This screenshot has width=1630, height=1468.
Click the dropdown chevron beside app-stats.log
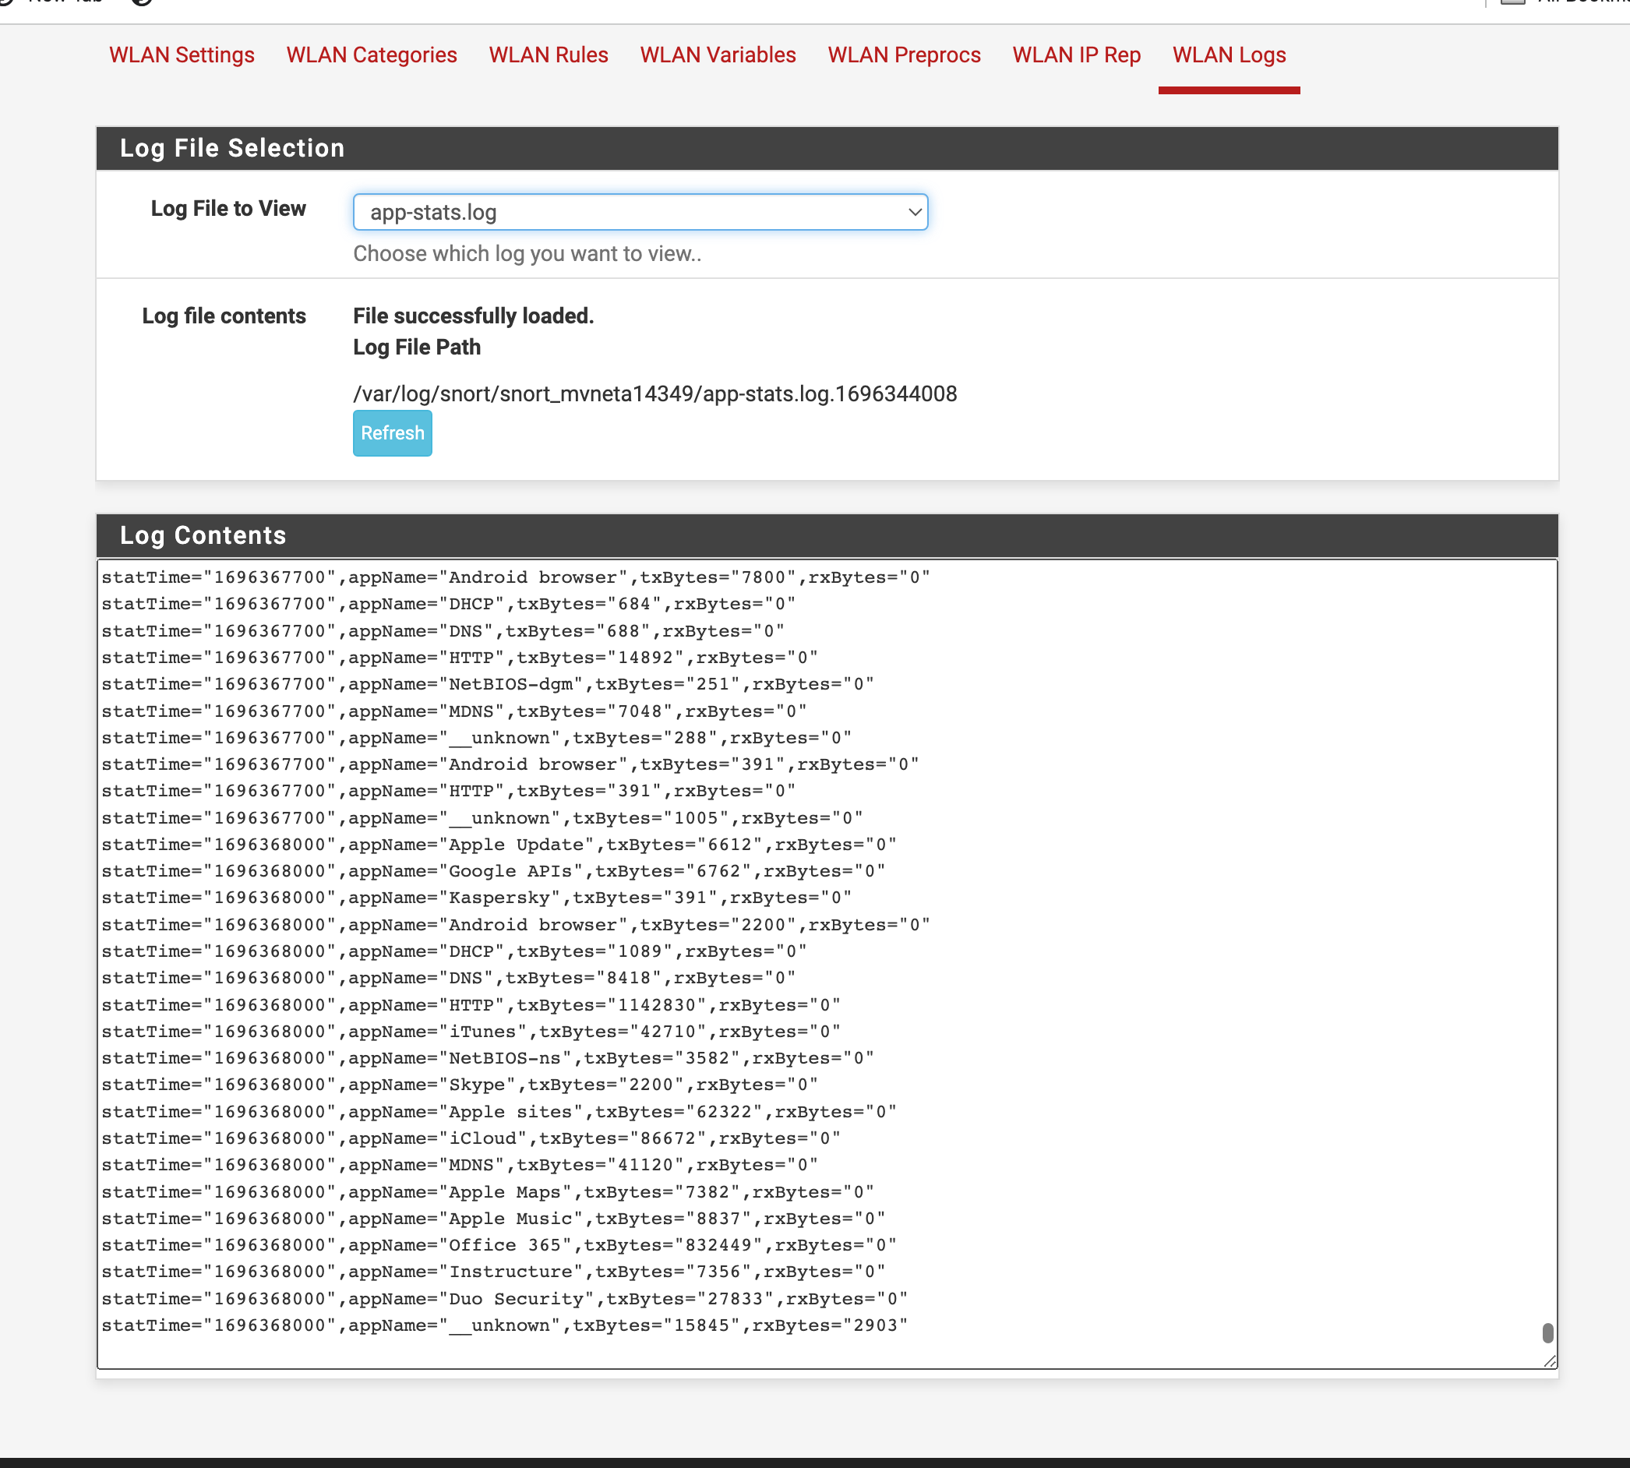914,212
